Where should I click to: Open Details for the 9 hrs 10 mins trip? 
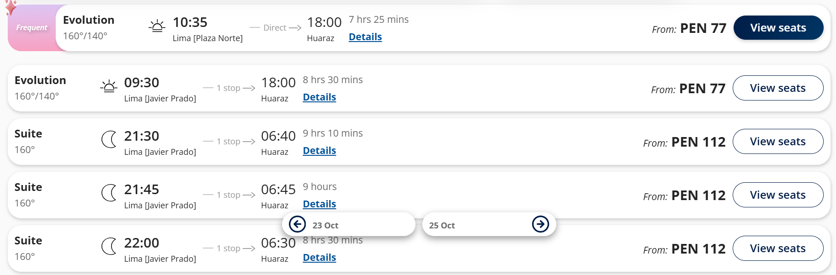(x=319, y=151)
